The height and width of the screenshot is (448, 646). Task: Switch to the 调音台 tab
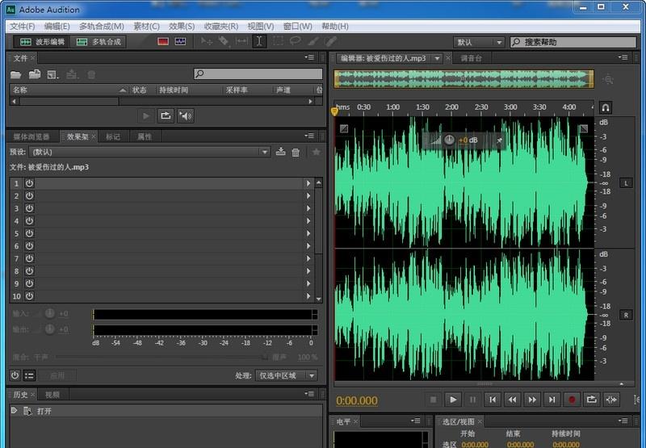[x=471, y=58]
